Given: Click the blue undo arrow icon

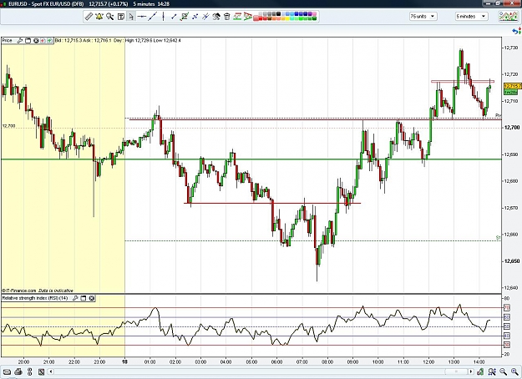Looking at the screenshot, I should (x=517, y=31).
